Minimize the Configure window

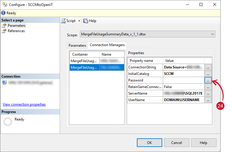coord(188,4)
